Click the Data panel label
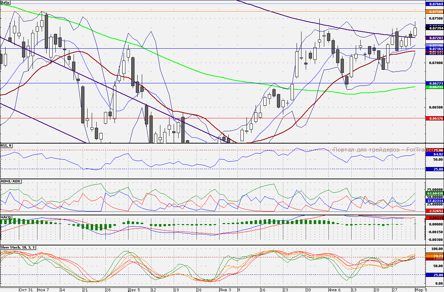The image size is (444, 292). [5, 2]
